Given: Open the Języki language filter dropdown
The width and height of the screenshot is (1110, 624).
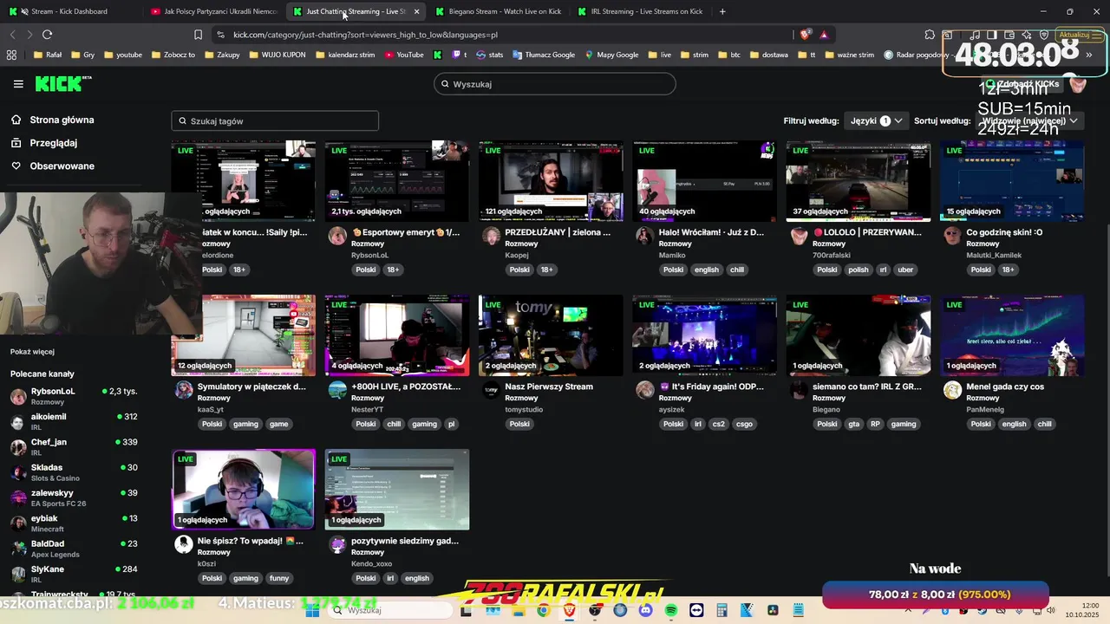Looking at the screenshot, I should pyautogui.click(x=876, y=121).
